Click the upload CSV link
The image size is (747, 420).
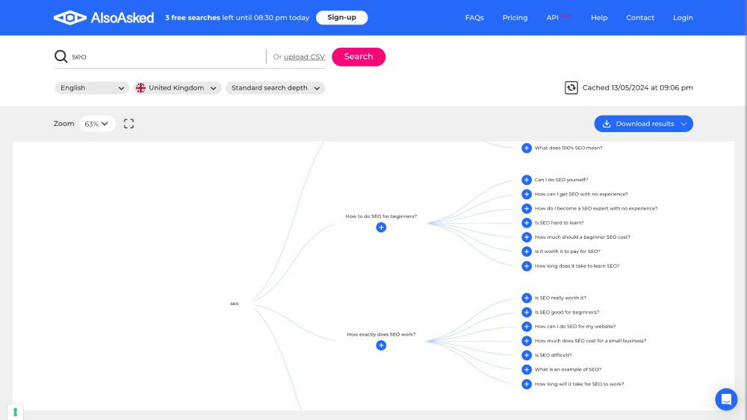point(304,57)
